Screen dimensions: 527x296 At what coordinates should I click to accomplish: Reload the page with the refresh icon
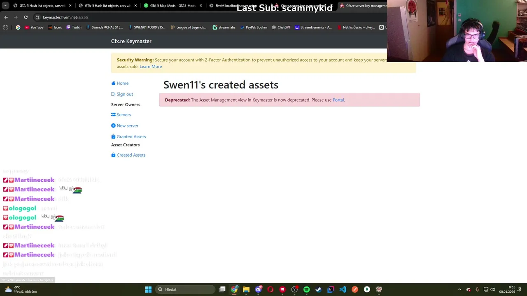[x=26, y=17]
